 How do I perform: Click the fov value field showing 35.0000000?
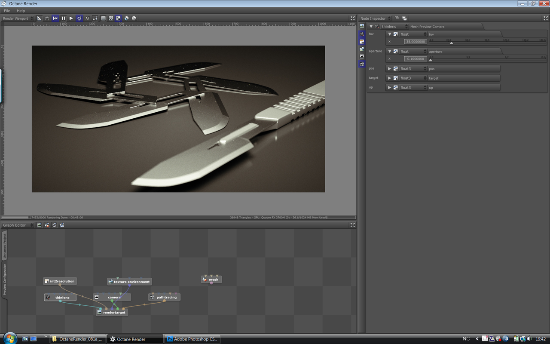click(x=416, y=42)
